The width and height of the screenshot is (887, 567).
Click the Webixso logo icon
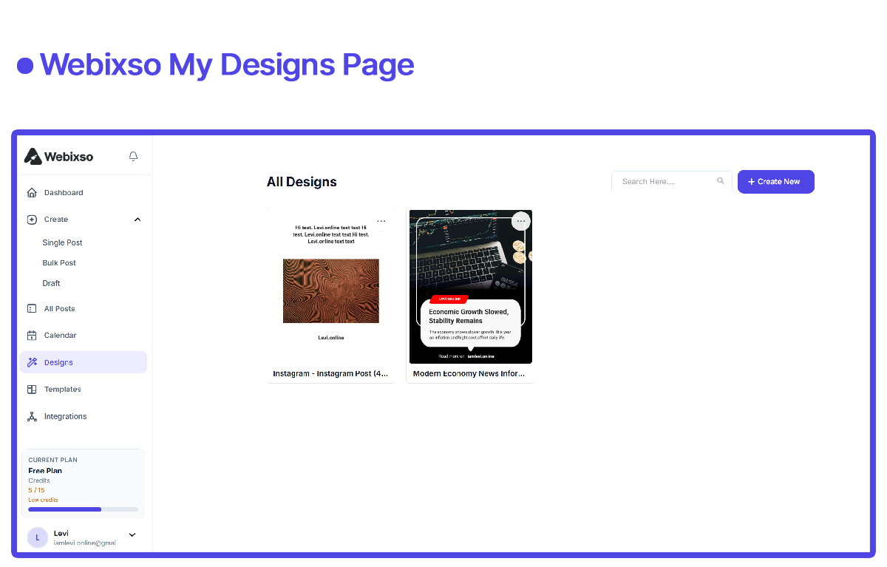[x=33, y=156]
